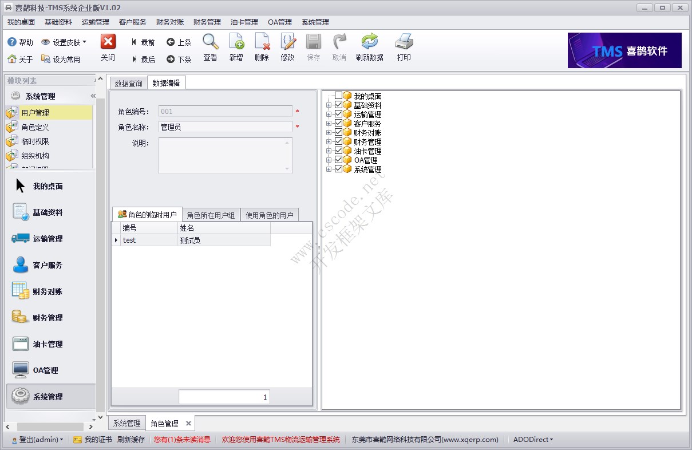Click the 删除 delete record icon
This screenshot has height=450, width=692.
(x=262, y=41)
